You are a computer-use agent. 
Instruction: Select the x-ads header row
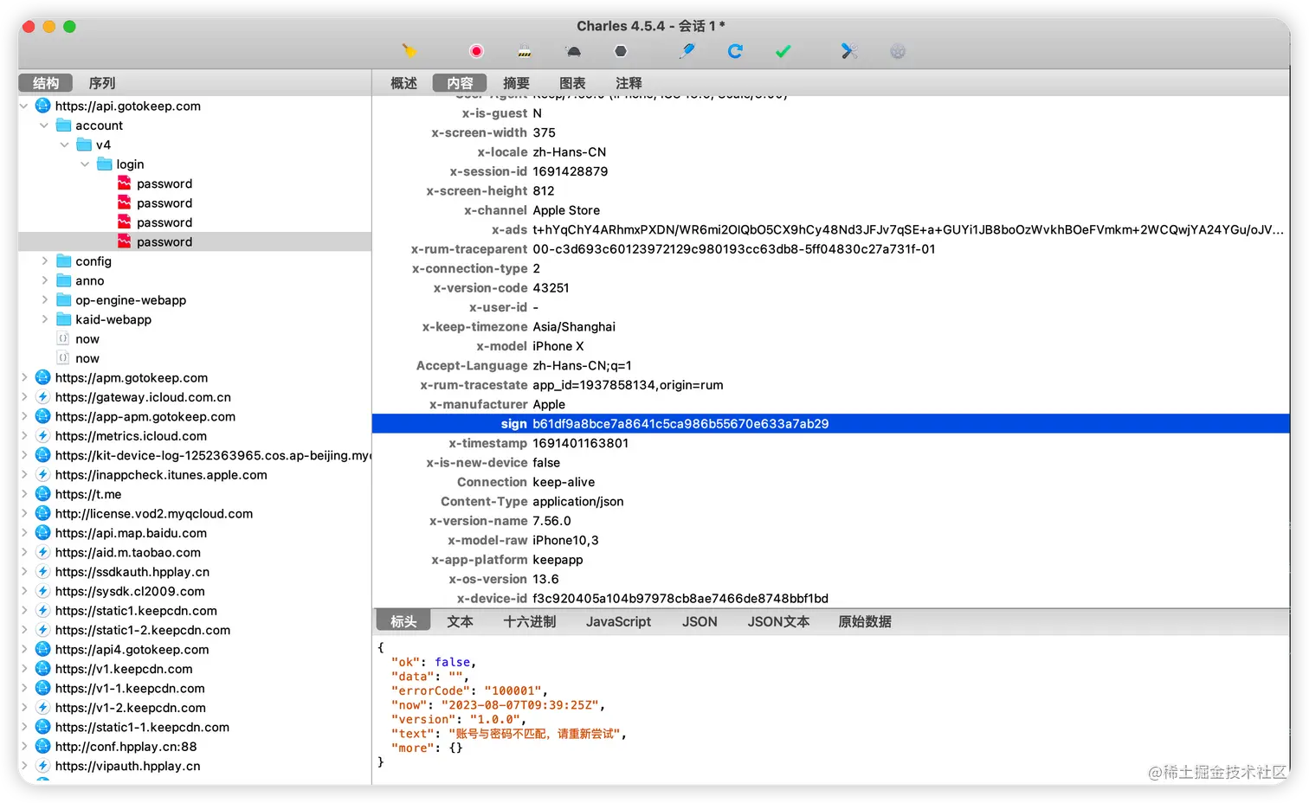click(x=831, y=229)
